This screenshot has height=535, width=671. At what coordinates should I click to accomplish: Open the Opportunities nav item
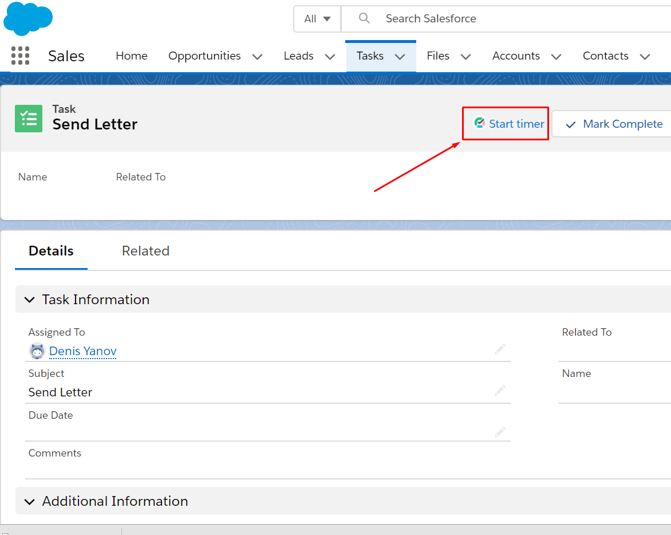tap(204, 56)
